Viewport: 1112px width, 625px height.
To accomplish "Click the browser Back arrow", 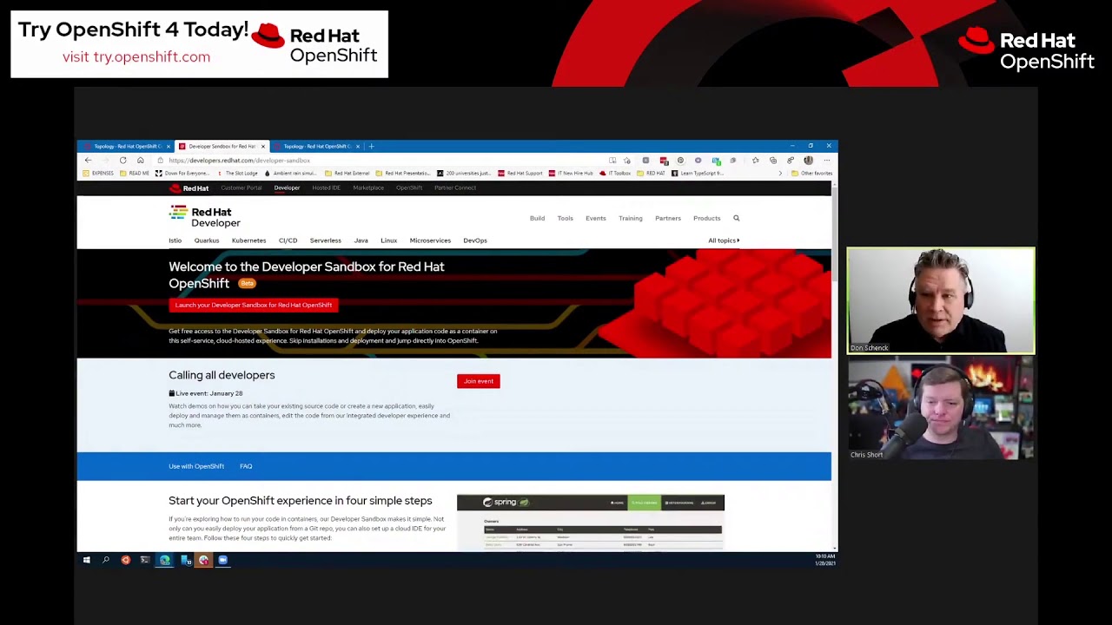I will pyautogui.click(x=88, y=161).
